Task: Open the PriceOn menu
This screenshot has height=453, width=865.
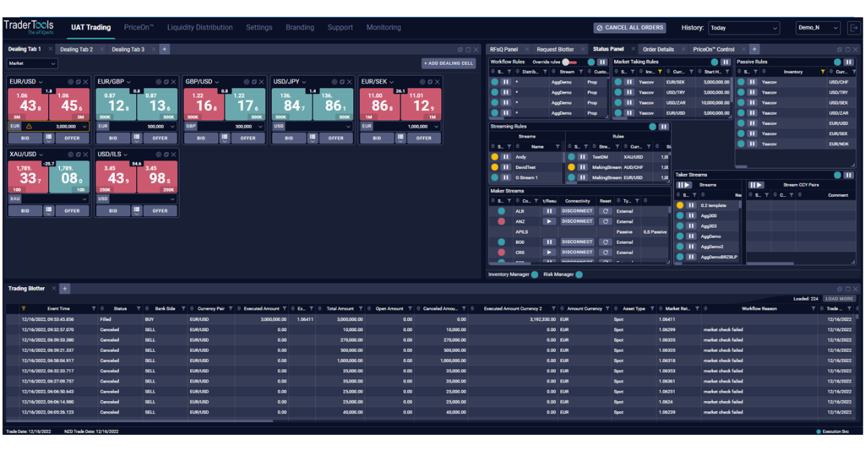Action: pos(139,27)
